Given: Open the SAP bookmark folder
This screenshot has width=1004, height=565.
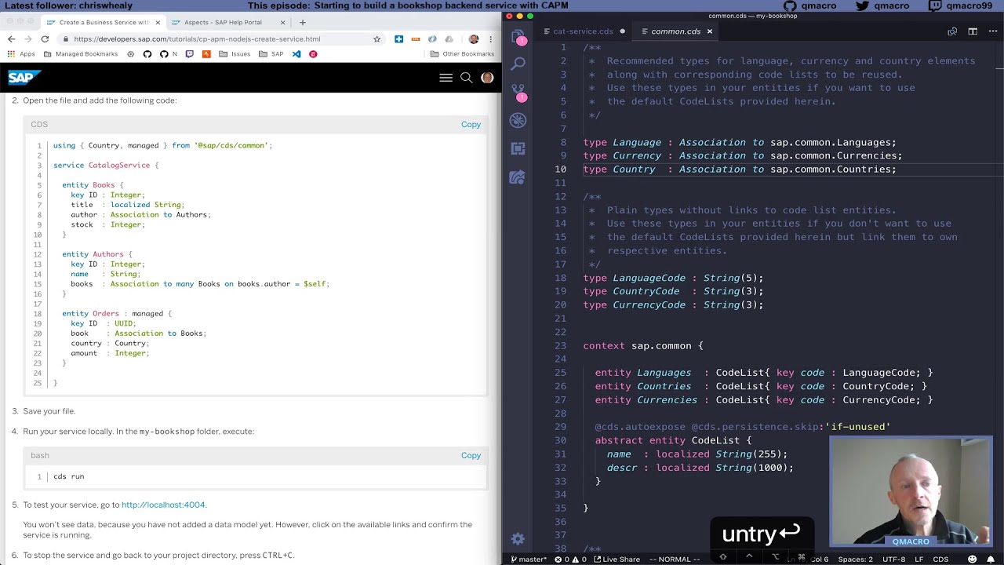Looking at the screenshot, I should tap(271, 54).
